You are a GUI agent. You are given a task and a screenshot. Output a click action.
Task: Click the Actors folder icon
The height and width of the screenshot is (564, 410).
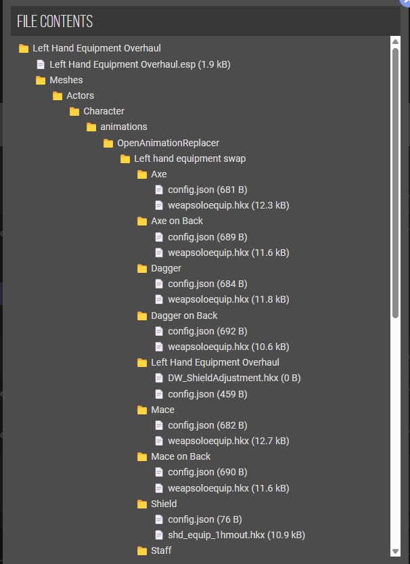pyautogui.click(x=58, y=95)
